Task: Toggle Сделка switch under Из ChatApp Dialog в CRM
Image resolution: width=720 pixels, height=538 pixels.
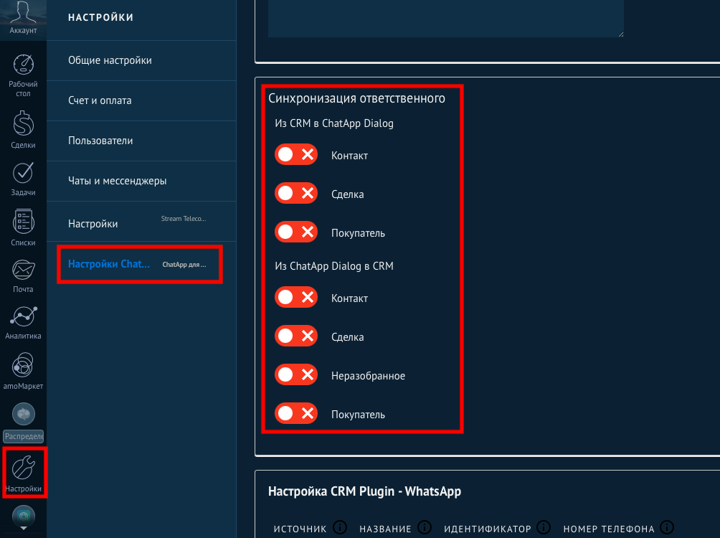Action: coord(295,336)
